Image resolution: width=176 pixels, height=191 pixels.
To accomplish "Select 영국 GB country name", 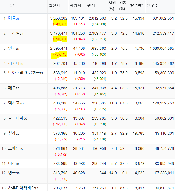I will pyautogui.click(x=14, y=173).
